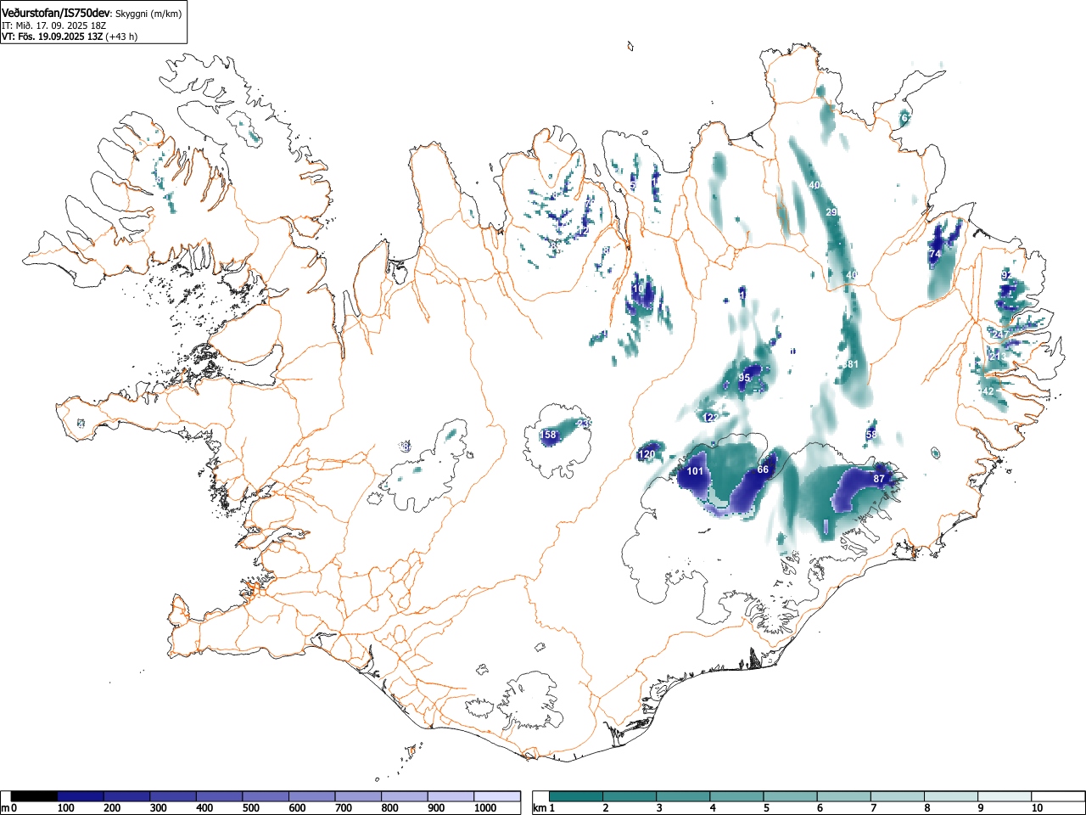1086x815 pixels.
Task: Click the IT: Mið. 17. 09. 2025 18Z line
Action: (54, 25)
